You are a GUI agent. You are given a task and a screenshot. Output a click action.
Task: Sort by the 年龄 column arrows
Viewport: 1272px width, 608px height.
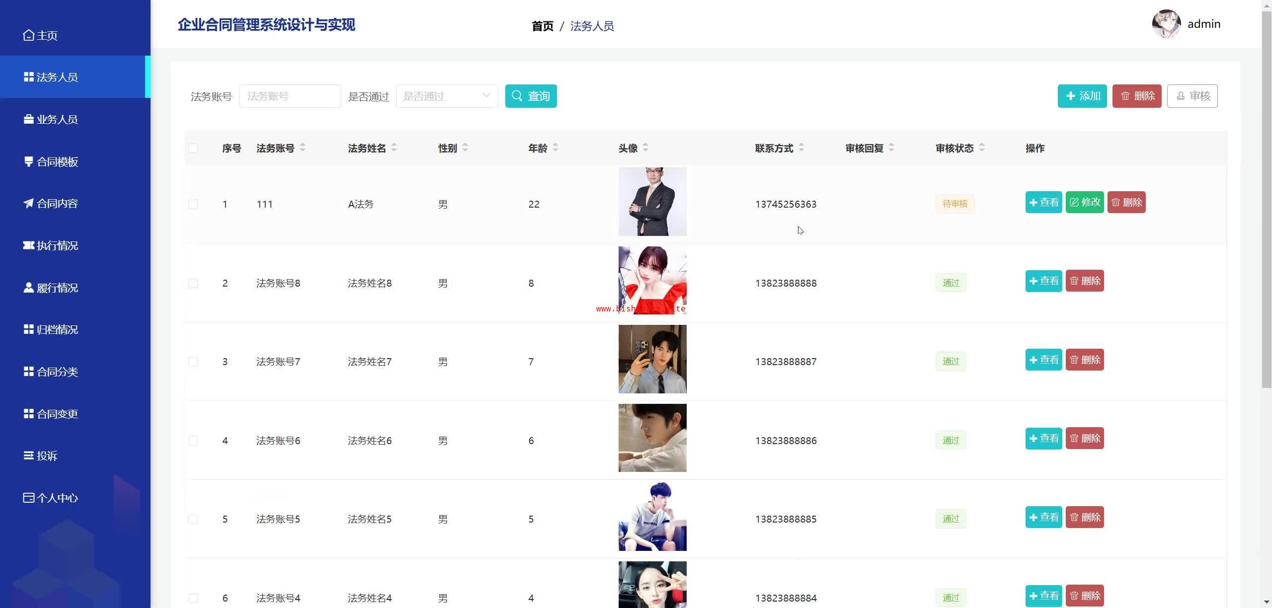coord(556,148)
